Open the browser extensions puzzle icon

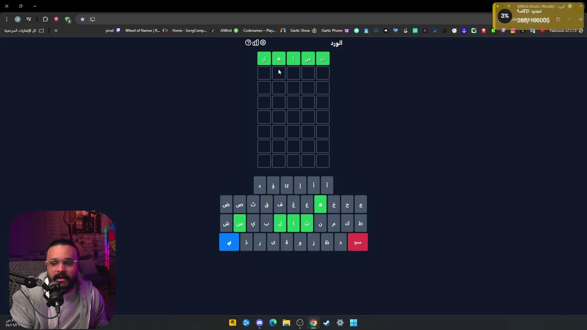click(45, 19)
